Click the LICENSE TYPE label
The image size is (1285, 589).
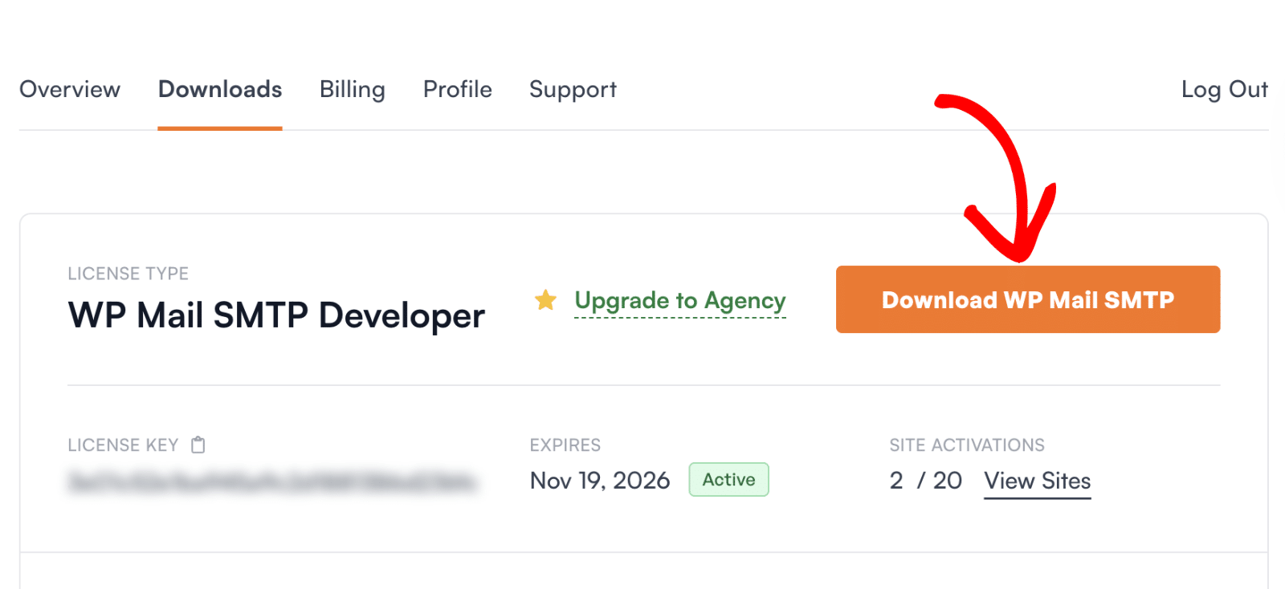point(128,274)
